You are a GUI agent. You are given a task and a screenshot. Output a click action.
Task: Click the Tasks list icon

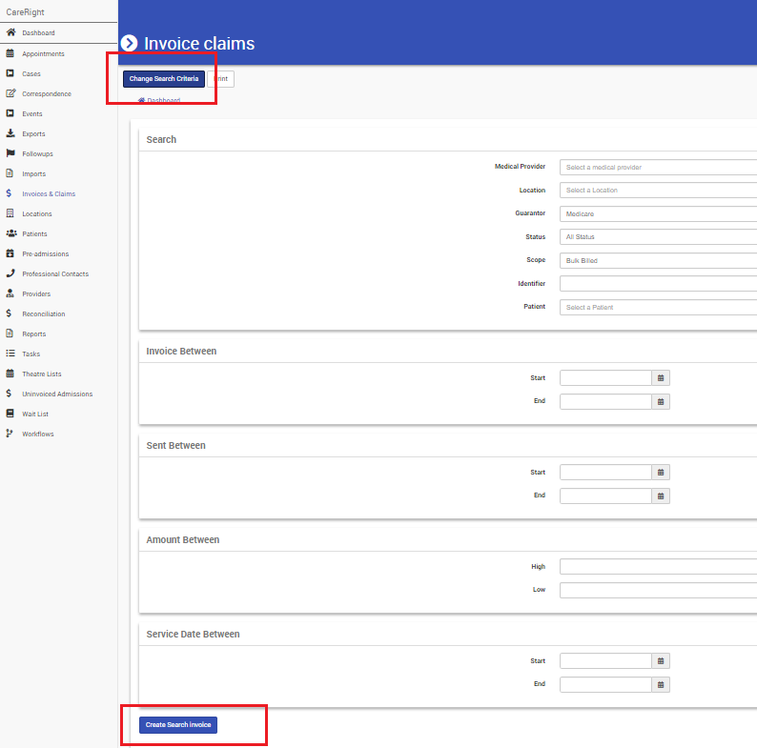(10, 354)
